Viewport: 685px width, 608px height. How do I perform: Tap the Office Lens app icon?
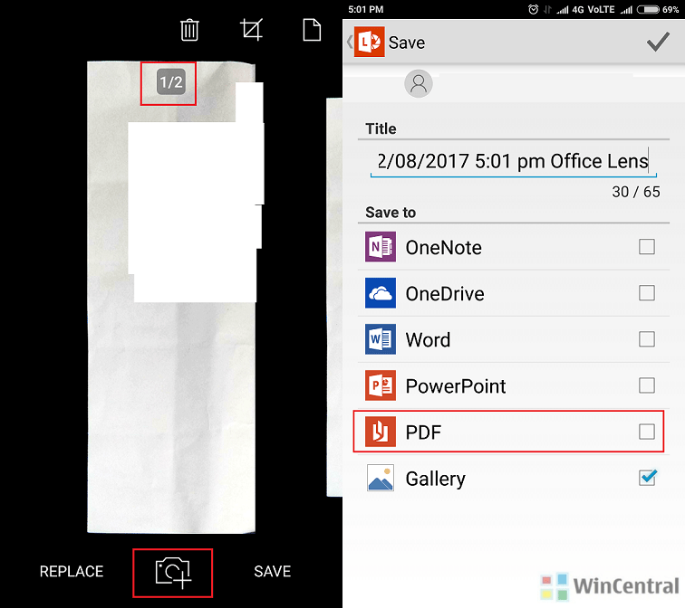coord(370,42)
